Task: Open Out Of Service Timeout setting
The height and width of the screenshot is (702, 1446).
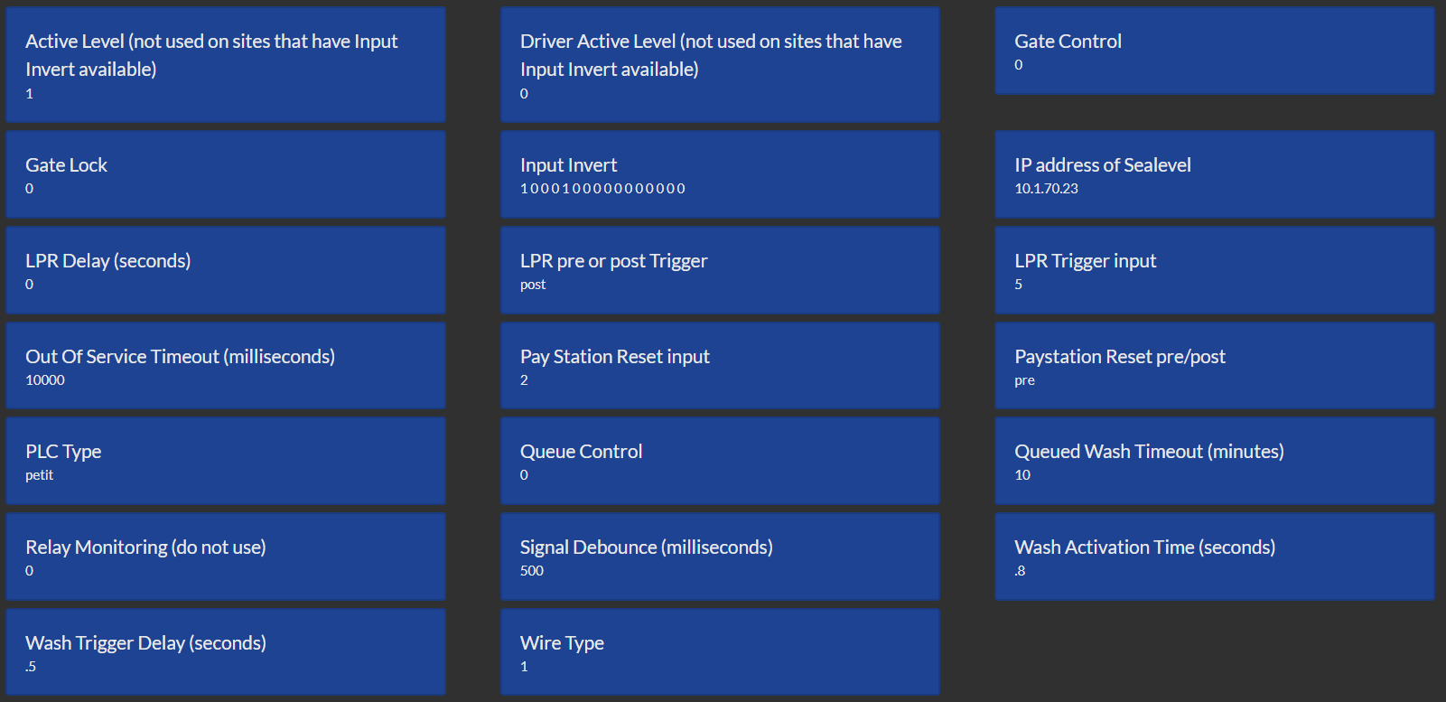Action: pyautogui.click(x=226, y=366)
